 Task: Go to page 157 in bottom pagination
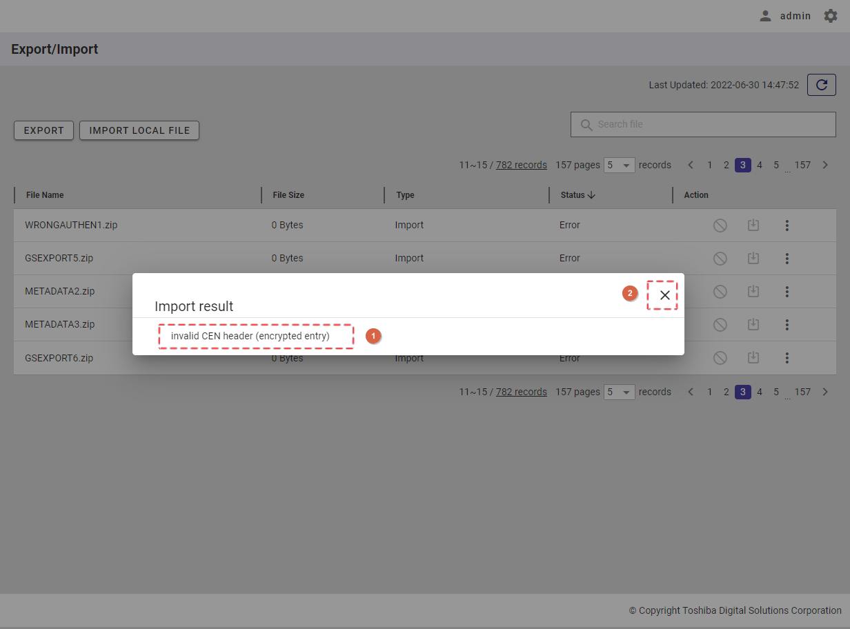click(802, 392)
